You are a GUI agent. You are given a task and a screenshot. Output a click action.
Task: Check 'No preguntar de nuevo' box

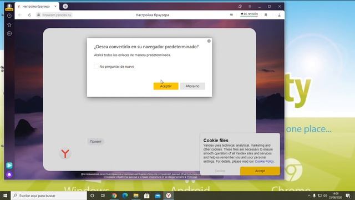(x=96, y=67)
